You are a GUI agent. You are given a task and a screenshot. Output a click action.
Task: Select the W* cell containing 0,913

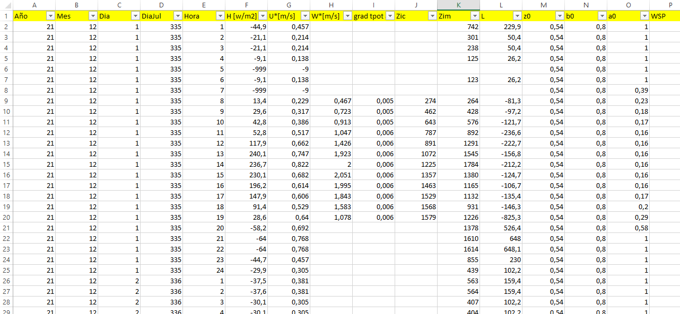click(x=331, y=122)
